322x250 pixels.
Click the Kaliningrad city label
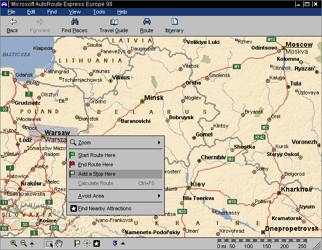click(x=56, y=71)
